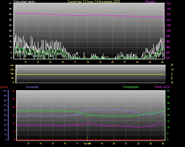Click the magenta 'Punto rocío' label
Screen dimensions: 185x147
[162, 87]
